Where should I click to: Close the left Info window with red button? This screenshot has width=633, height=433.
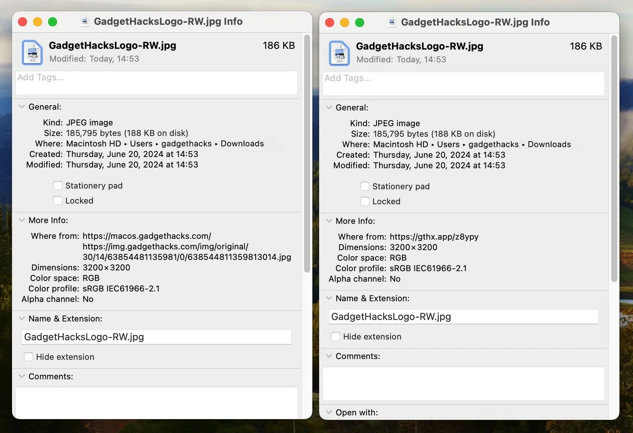[23, 22]
